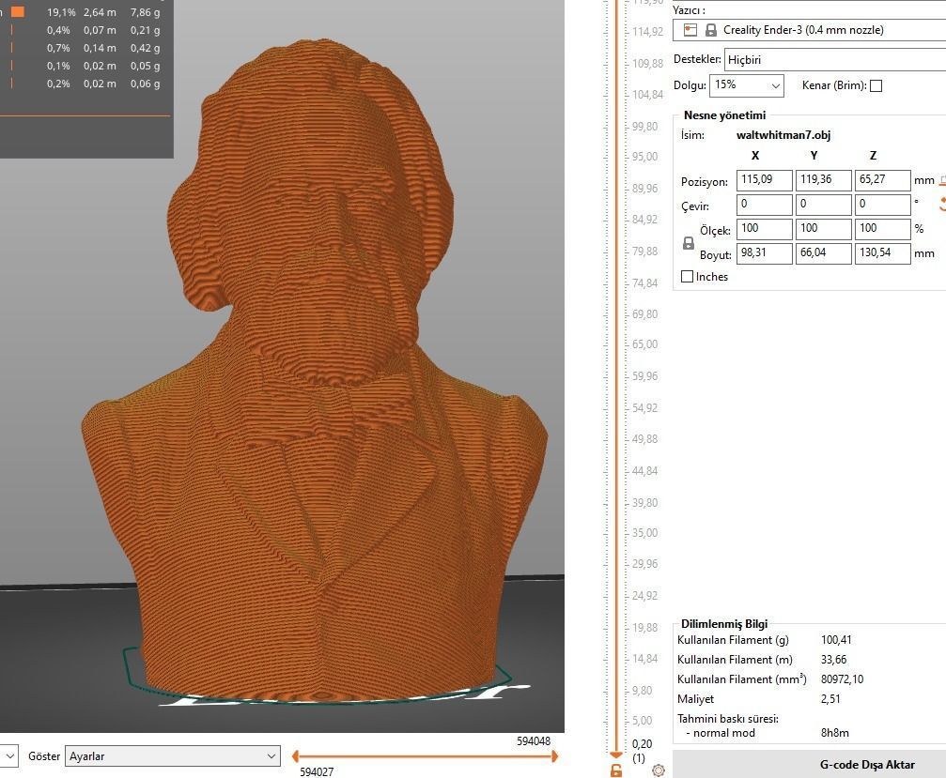
Task: Click the lock icon in the printer preset
Action: [x=711, y=29]
